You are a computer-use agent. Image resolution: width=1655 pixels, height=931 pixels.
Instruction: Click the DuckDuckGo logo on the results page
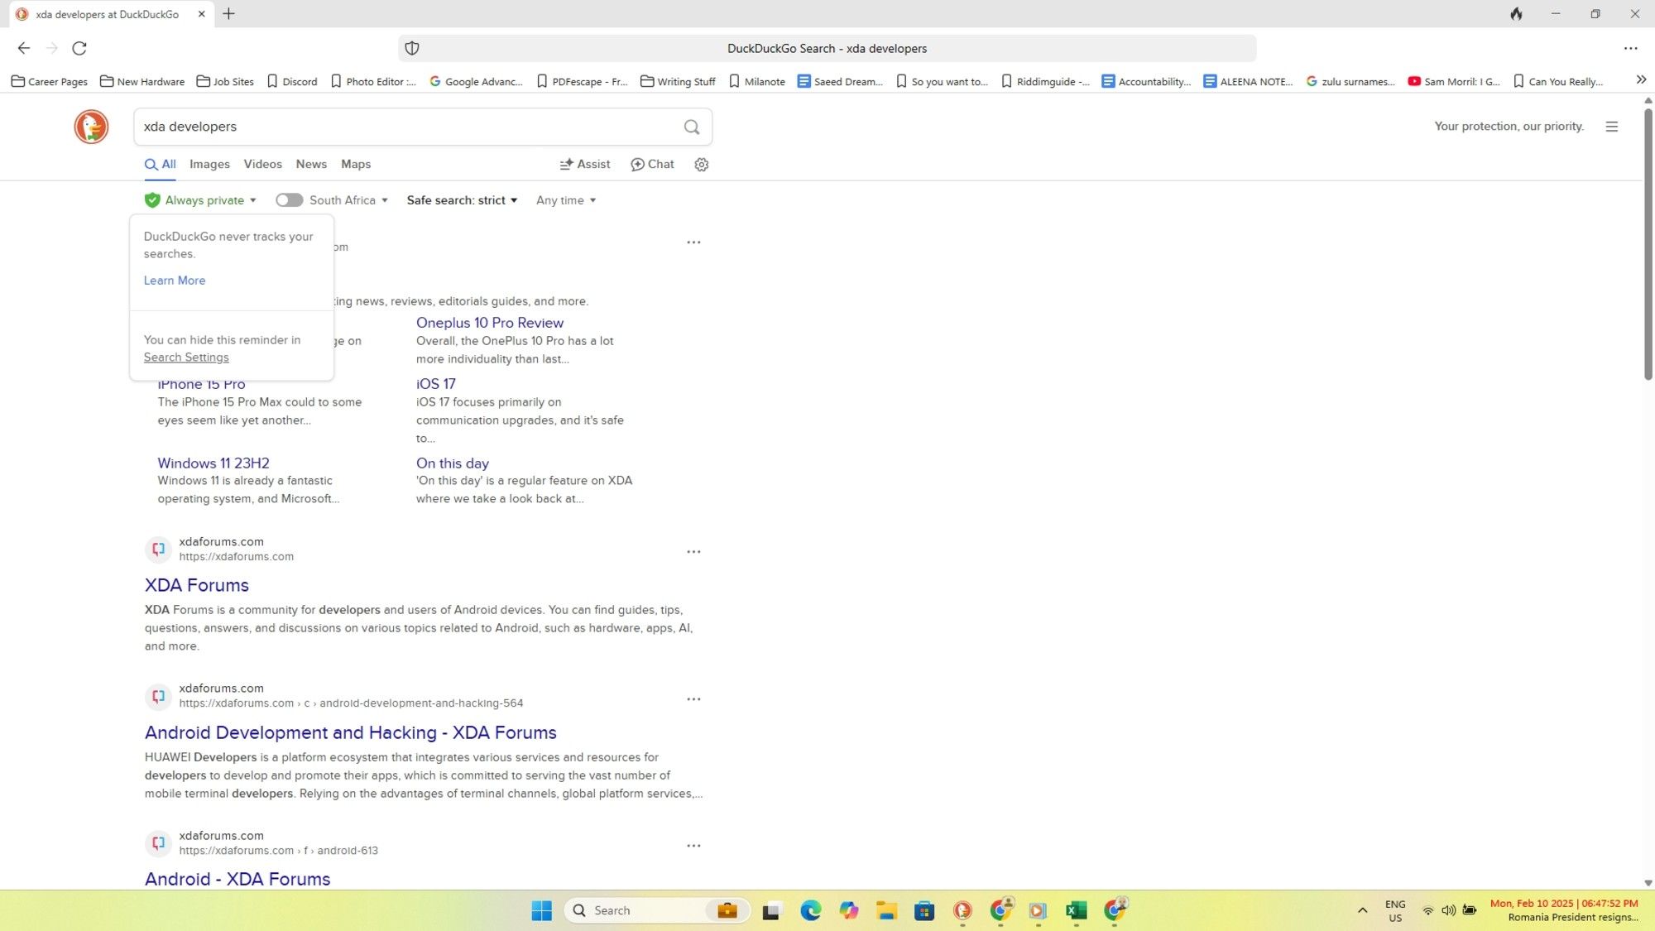click(x=91, y=127)
